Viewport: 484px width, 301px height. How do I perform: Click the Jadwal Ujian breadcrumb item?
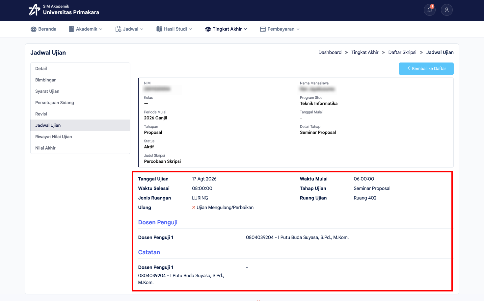(x=440, y=52)
